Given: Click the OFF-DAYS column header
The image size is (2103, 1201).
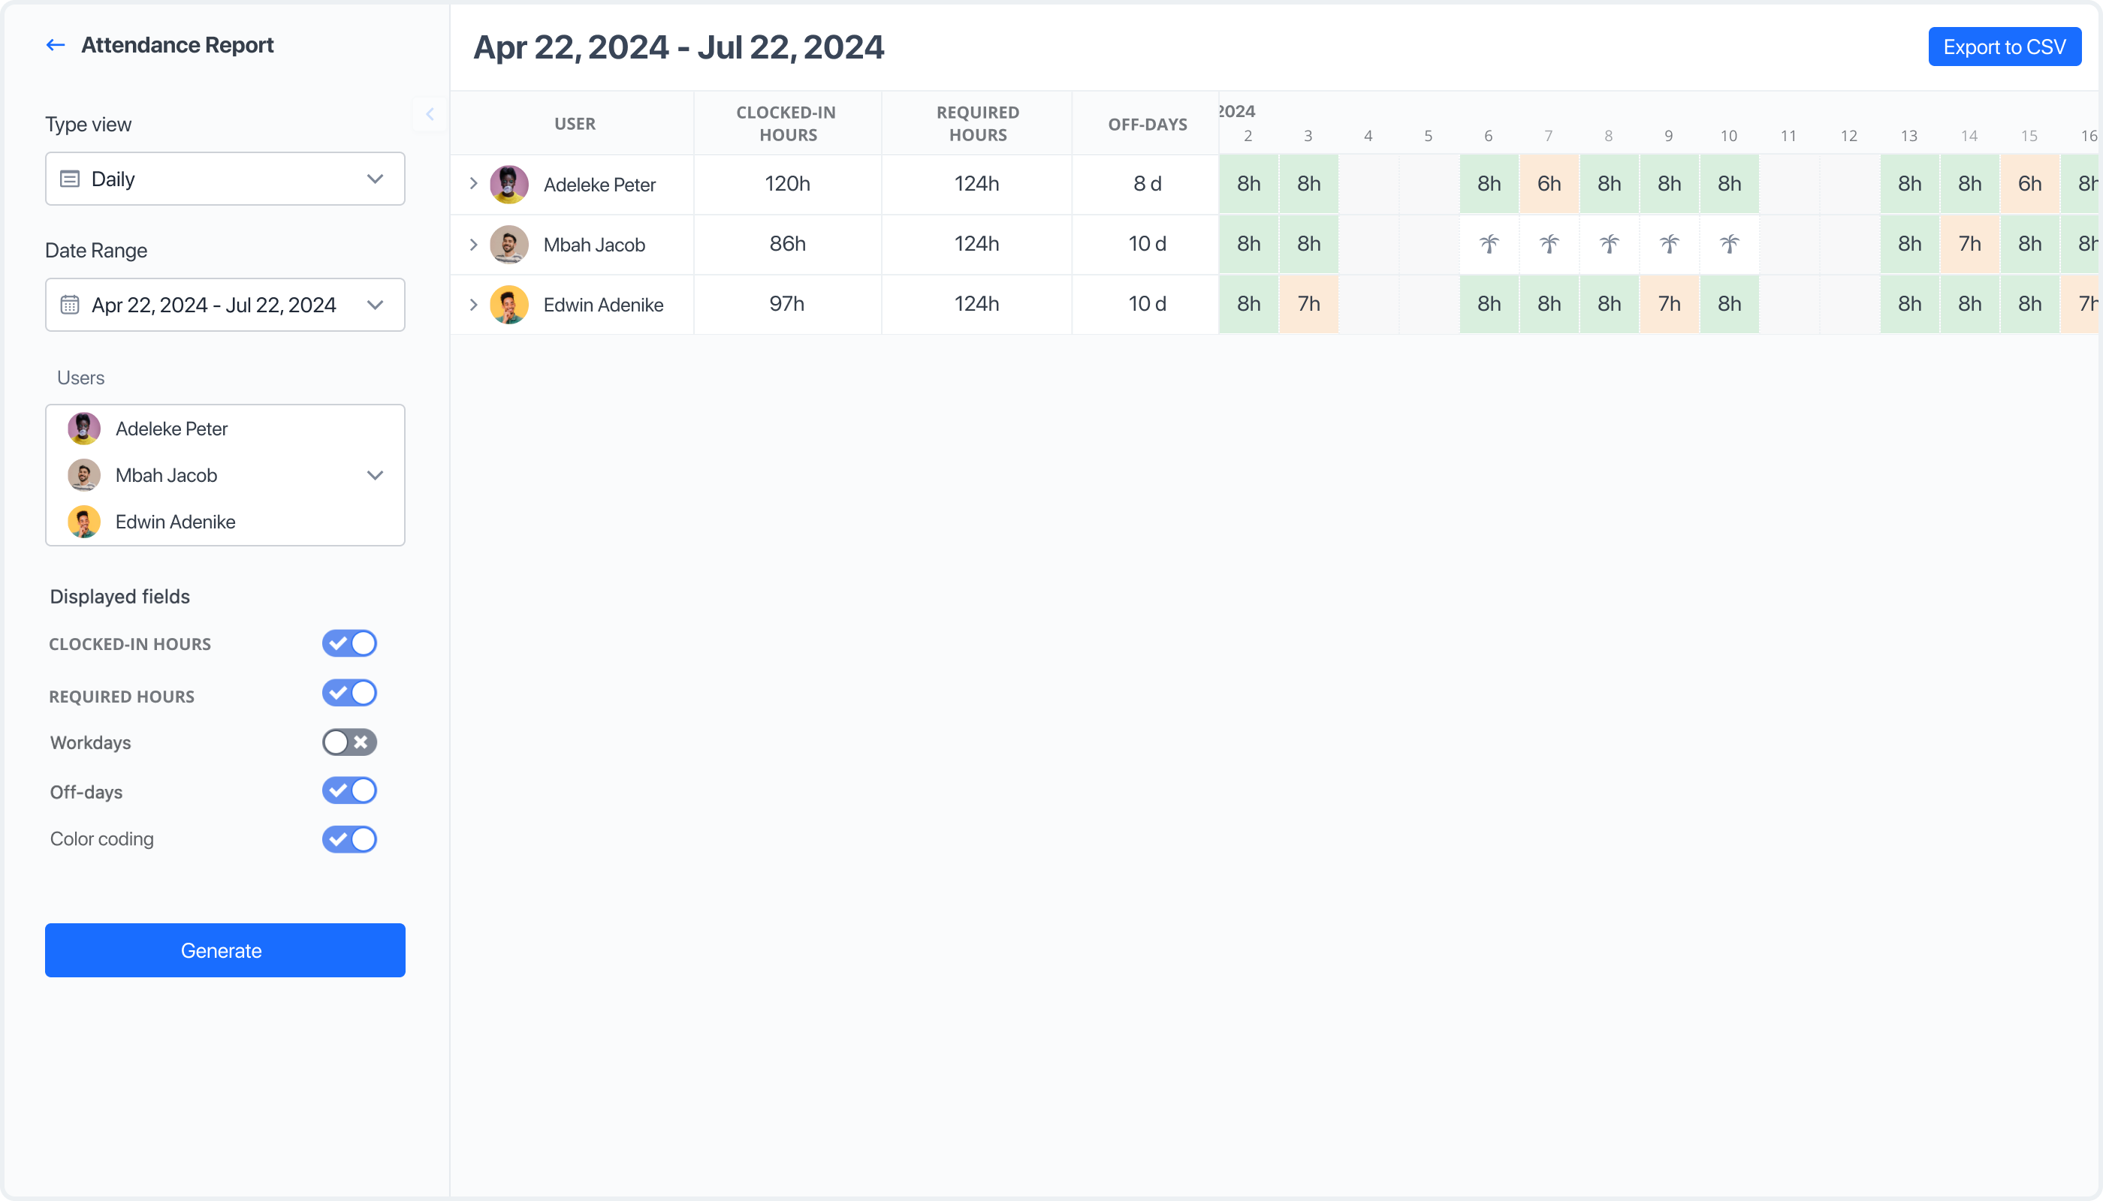Looking at the screenshot, I should [x=1147, y=125].
